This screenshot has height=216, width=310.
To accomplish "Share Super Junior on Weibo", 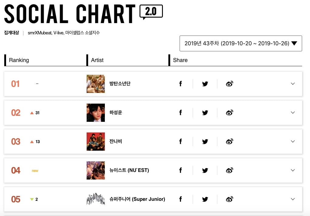I will [x=229, y=199].
